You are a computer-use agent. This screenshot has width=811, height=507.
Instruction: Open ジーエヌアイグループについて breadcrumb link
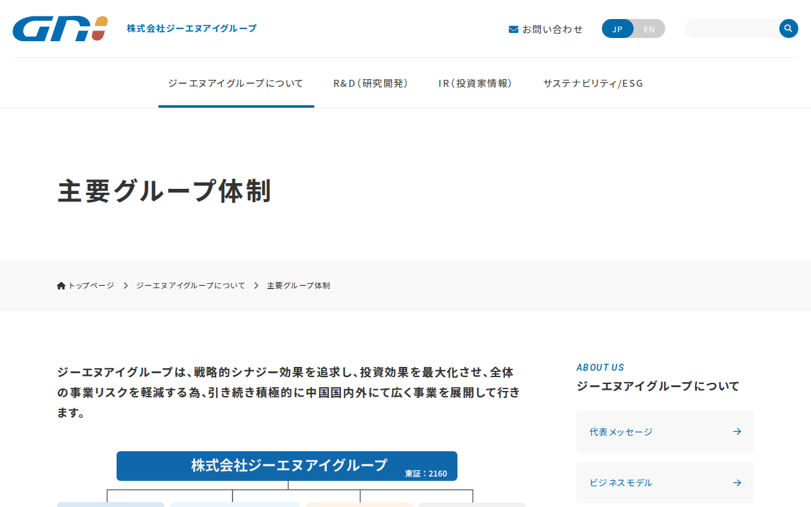click(191, 286)
